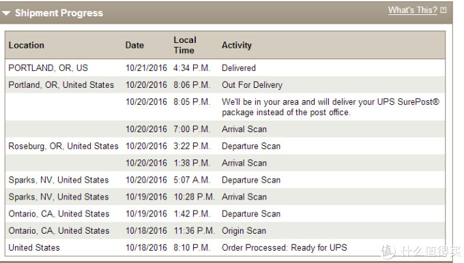This screenshot has height=263, width=464.
Task: Select the Delivered activity row
Action: [225, 68]
